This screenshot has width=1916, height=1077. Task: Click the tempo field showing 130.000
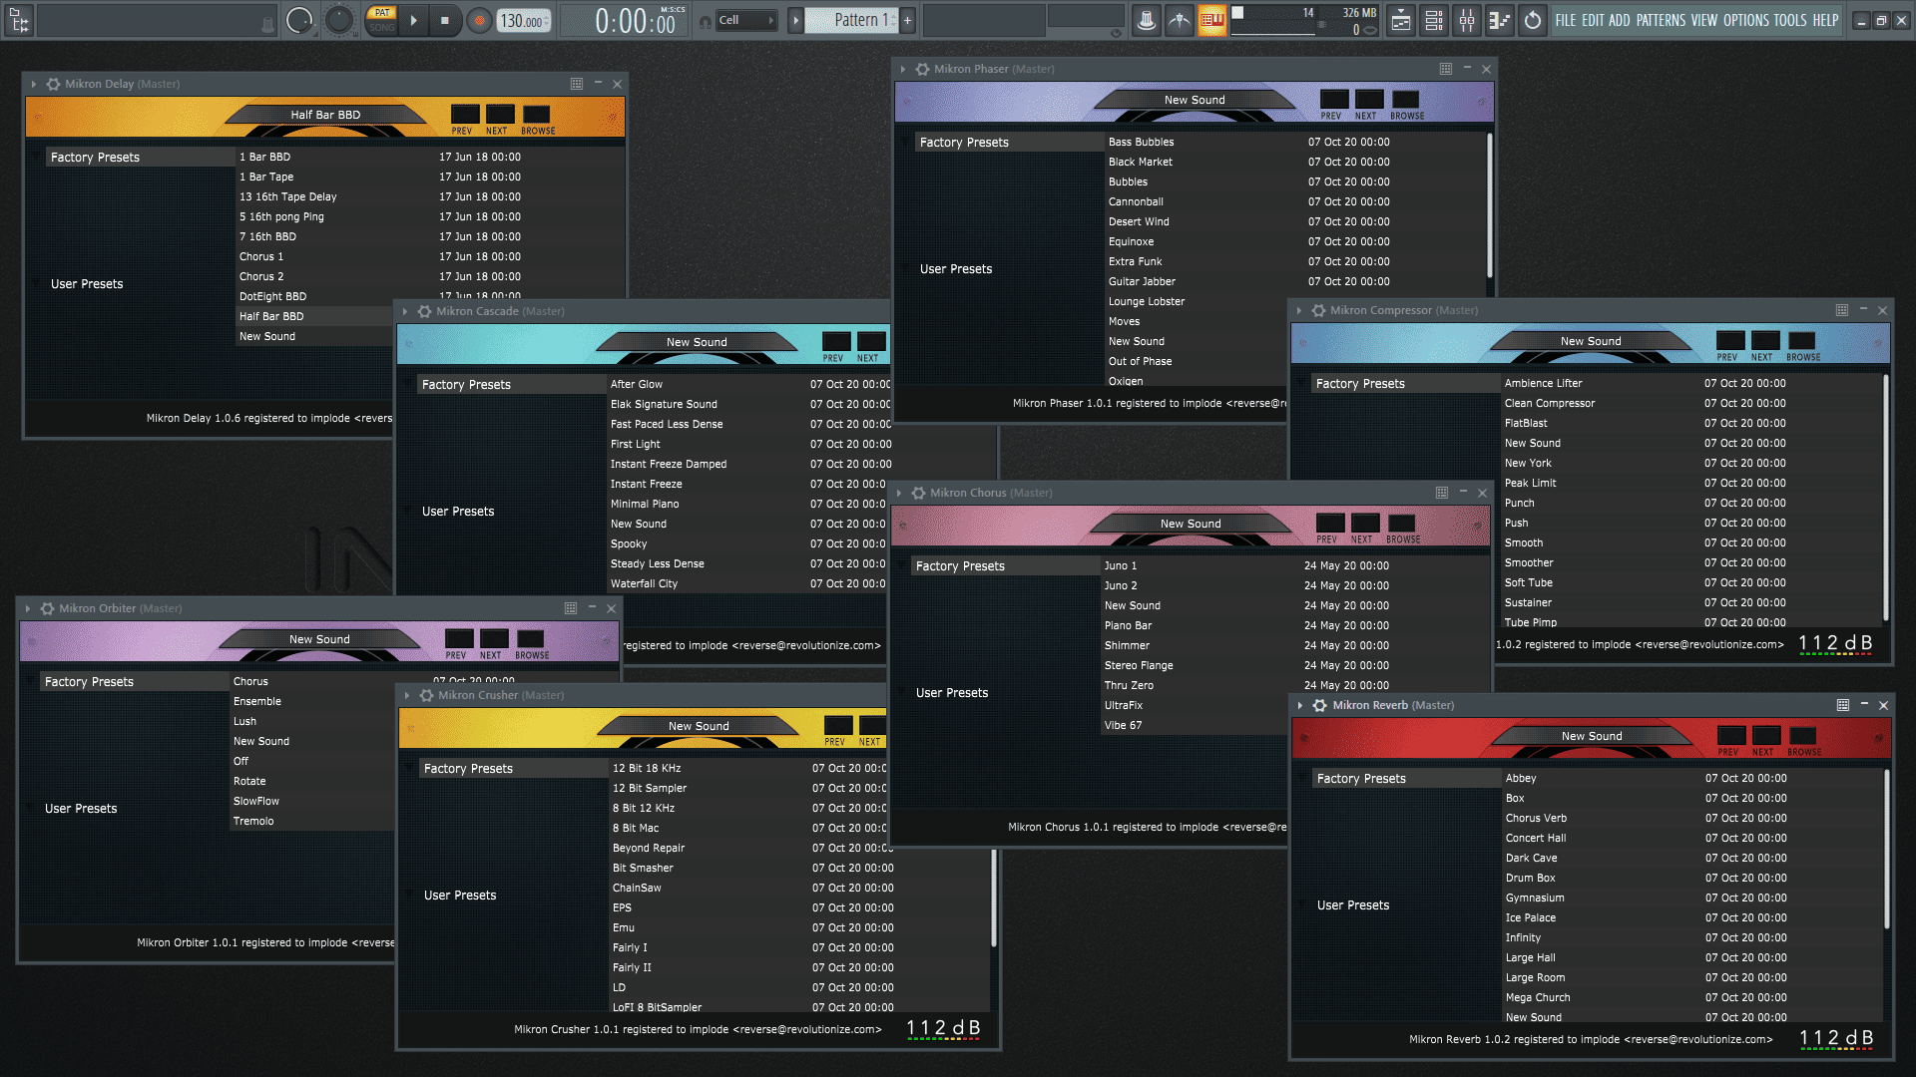pyautogui.click(x=524, y=20)
